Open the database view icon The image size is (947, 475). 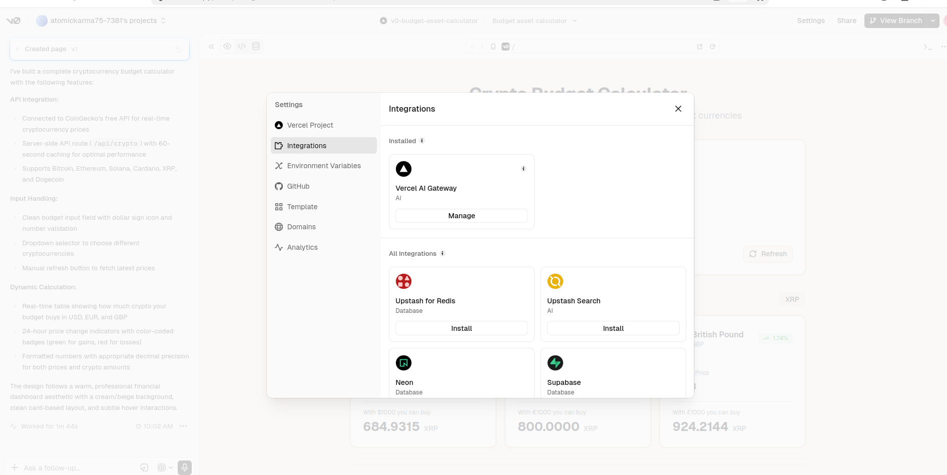click(x=256, y=46)
